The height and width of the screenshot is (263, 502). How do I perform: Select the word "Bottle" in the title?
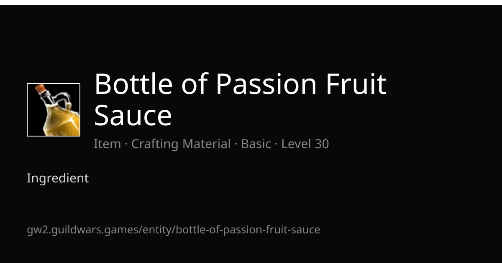tap(133, 84)
